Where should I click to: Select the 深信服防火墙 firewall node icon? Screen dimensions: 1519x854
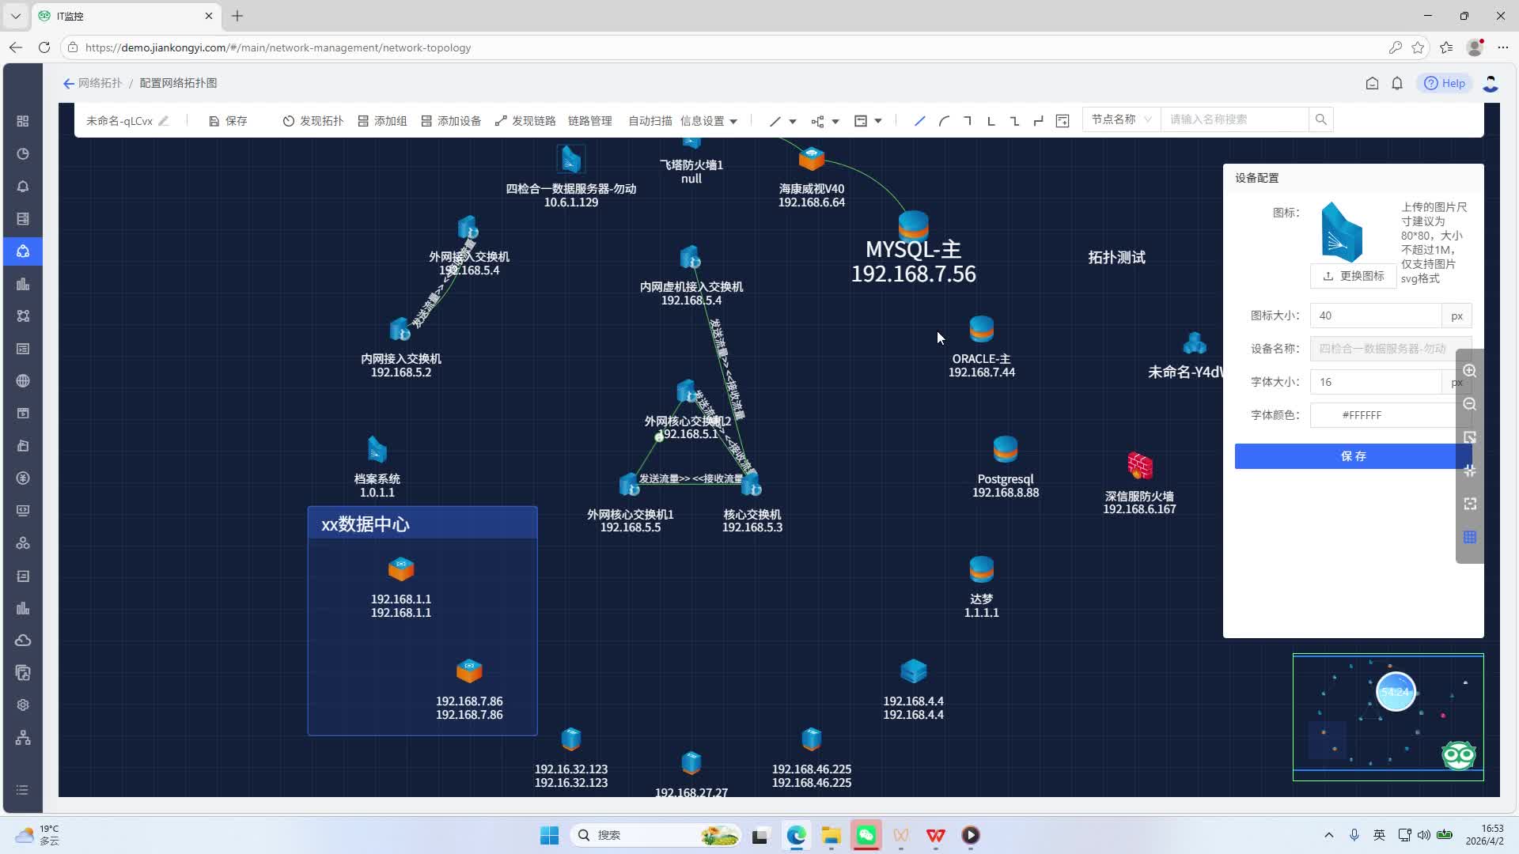tap(1139, 466)
